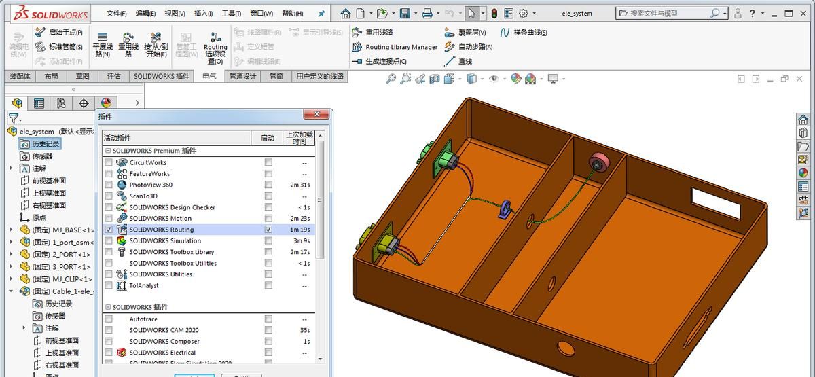Open the DimXpertManager crosshair tab

[x=84, y=103]
